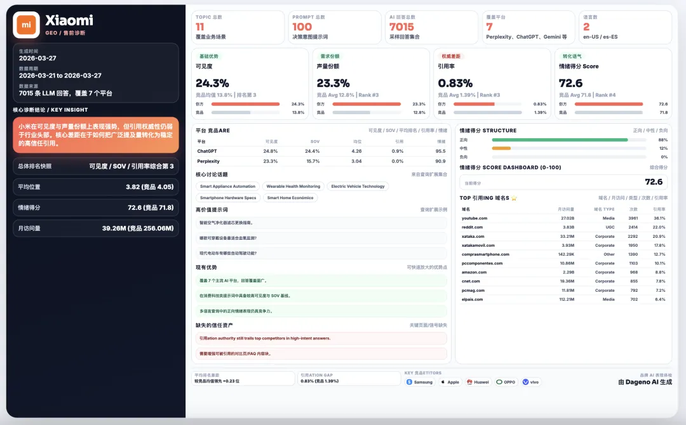Select the Electric Vehicle Technology topic chip
The height and width of the screenshot is (425, 686).
pyautogui.click(x=358, y=186)
